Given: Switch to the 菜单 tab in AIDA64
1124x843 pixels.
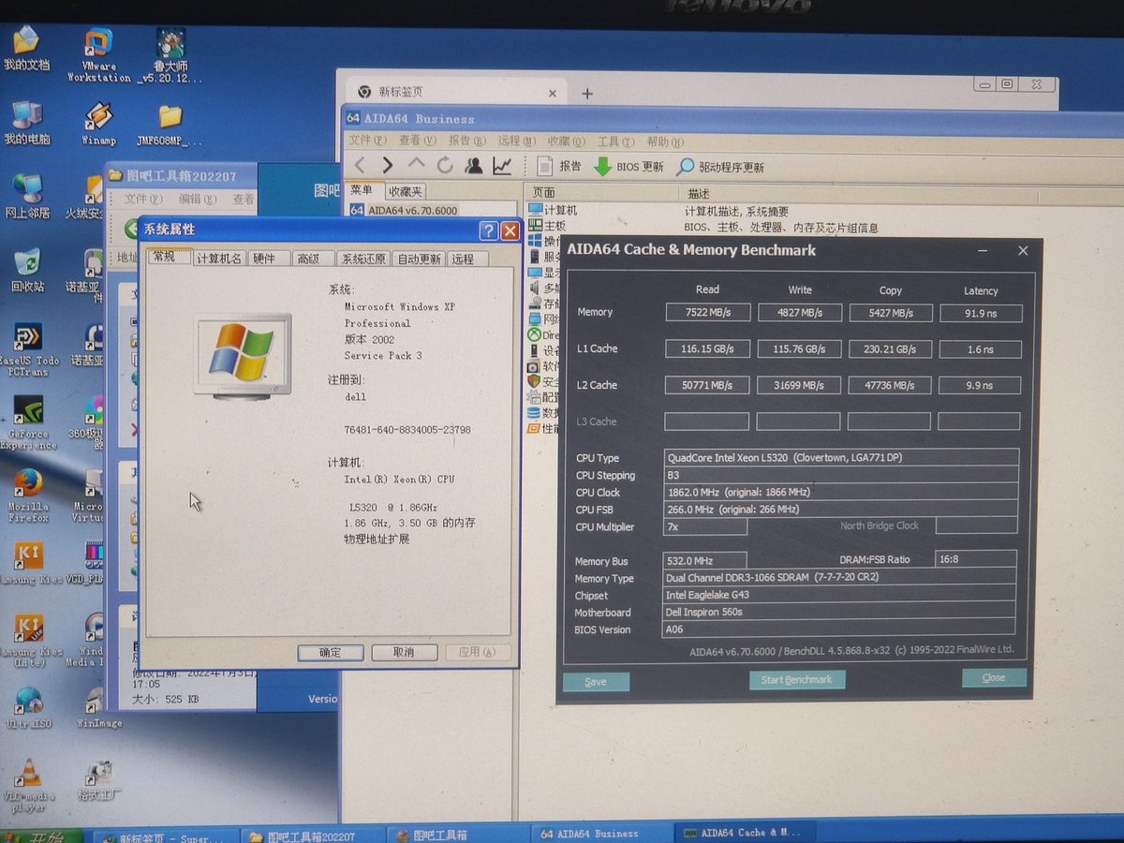Looking at the screenshot, I should (x=362, y=190).
